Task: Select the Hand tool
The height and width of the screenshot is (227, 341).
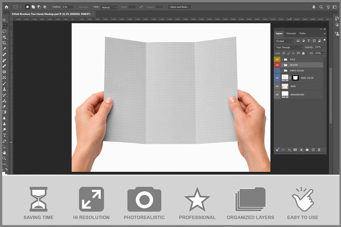Action: point(4,153)
